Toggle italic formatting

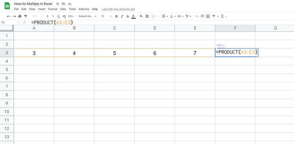coord(122,16)
